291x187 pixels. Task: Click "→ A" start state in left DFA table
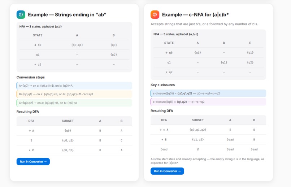coord(31,131)
